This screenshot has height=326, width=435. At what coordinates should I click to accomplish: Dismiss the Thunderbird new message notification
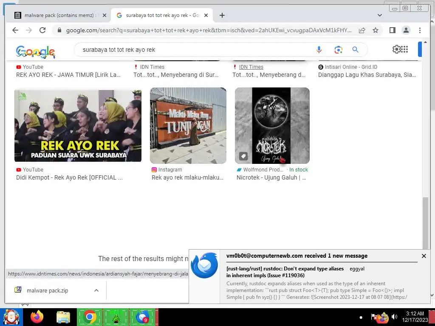tap(424, 256)
